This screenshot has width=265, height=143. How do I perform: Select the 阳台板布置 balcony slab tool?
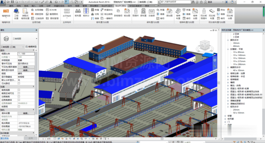(212, 14)
